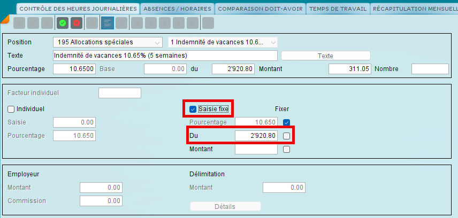Viewport: 458px width, 218px height.
Task: Click the Détails button
Action: coord(225,207)
